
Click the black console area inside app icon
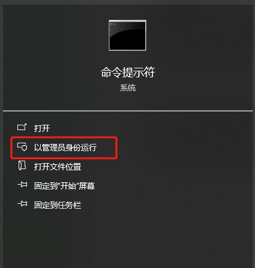point(127,39)
